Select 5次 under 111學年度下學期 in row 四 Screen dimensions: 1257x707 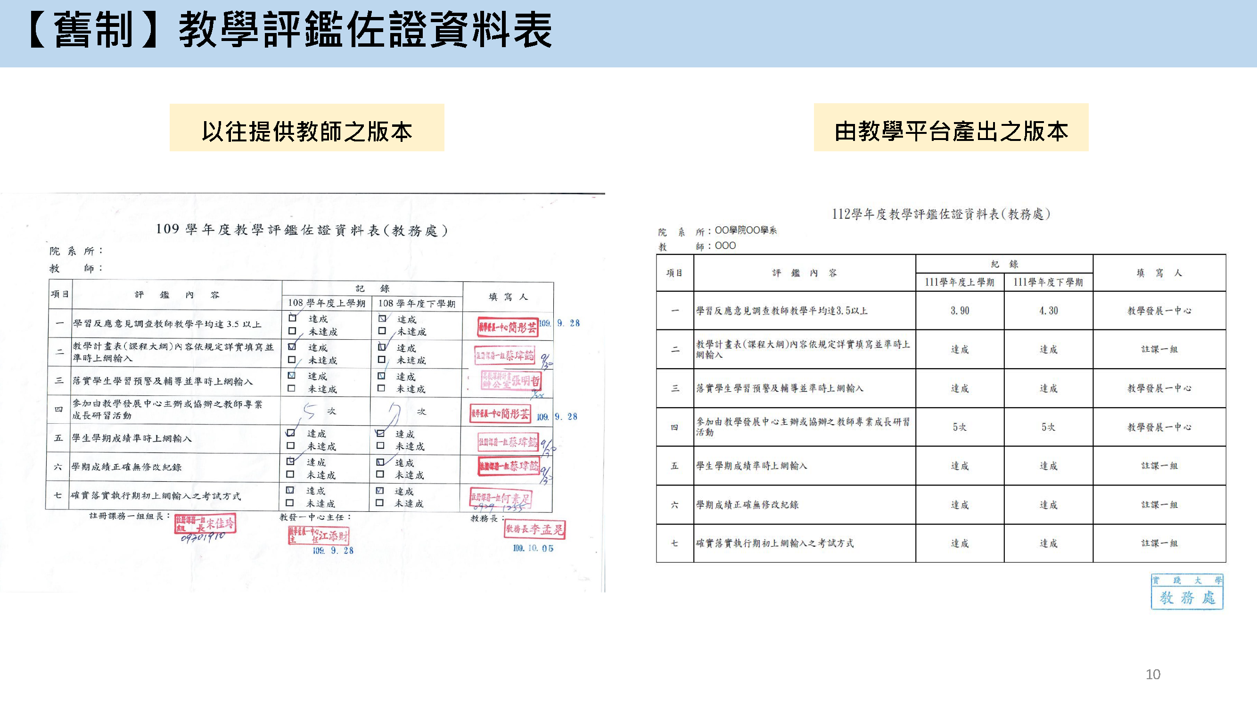pos(1048,427)
